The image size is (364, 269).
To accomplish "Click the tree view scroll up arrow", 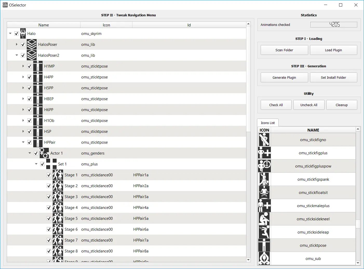I will click(248, 24).
